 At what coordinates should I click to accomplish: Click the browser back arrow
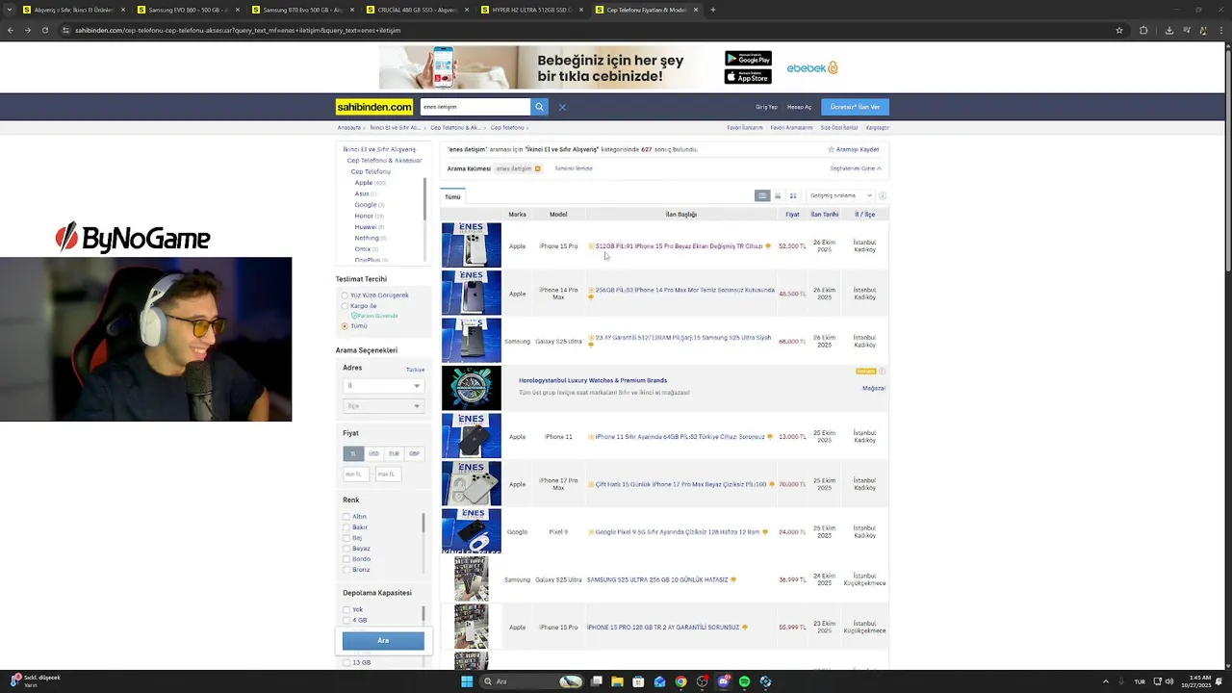tap(11, 30)
